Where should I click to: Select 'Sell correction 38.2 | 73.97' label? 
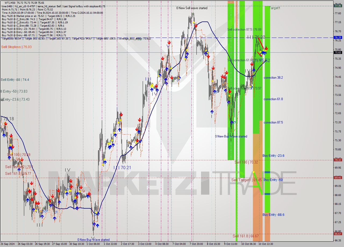(244, 88)
